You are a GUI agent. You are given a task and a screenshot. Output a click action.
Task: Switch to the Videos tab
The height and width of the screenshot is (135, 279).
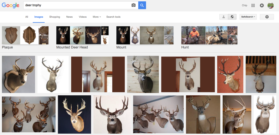tap(83, 17)
